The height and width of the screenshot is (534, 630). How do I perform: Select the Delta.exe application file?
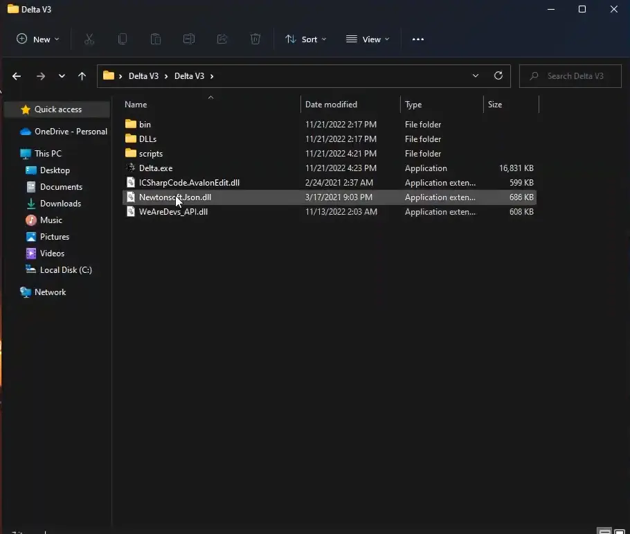coord(156,168)
